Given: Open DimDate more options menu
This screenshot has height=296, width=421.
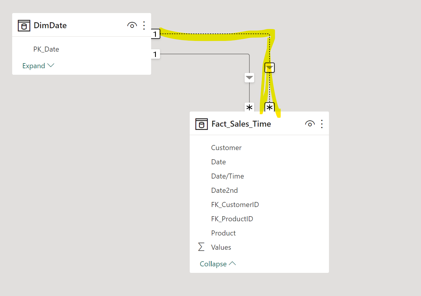Looking at the screenshot, I should coord(144,26).
